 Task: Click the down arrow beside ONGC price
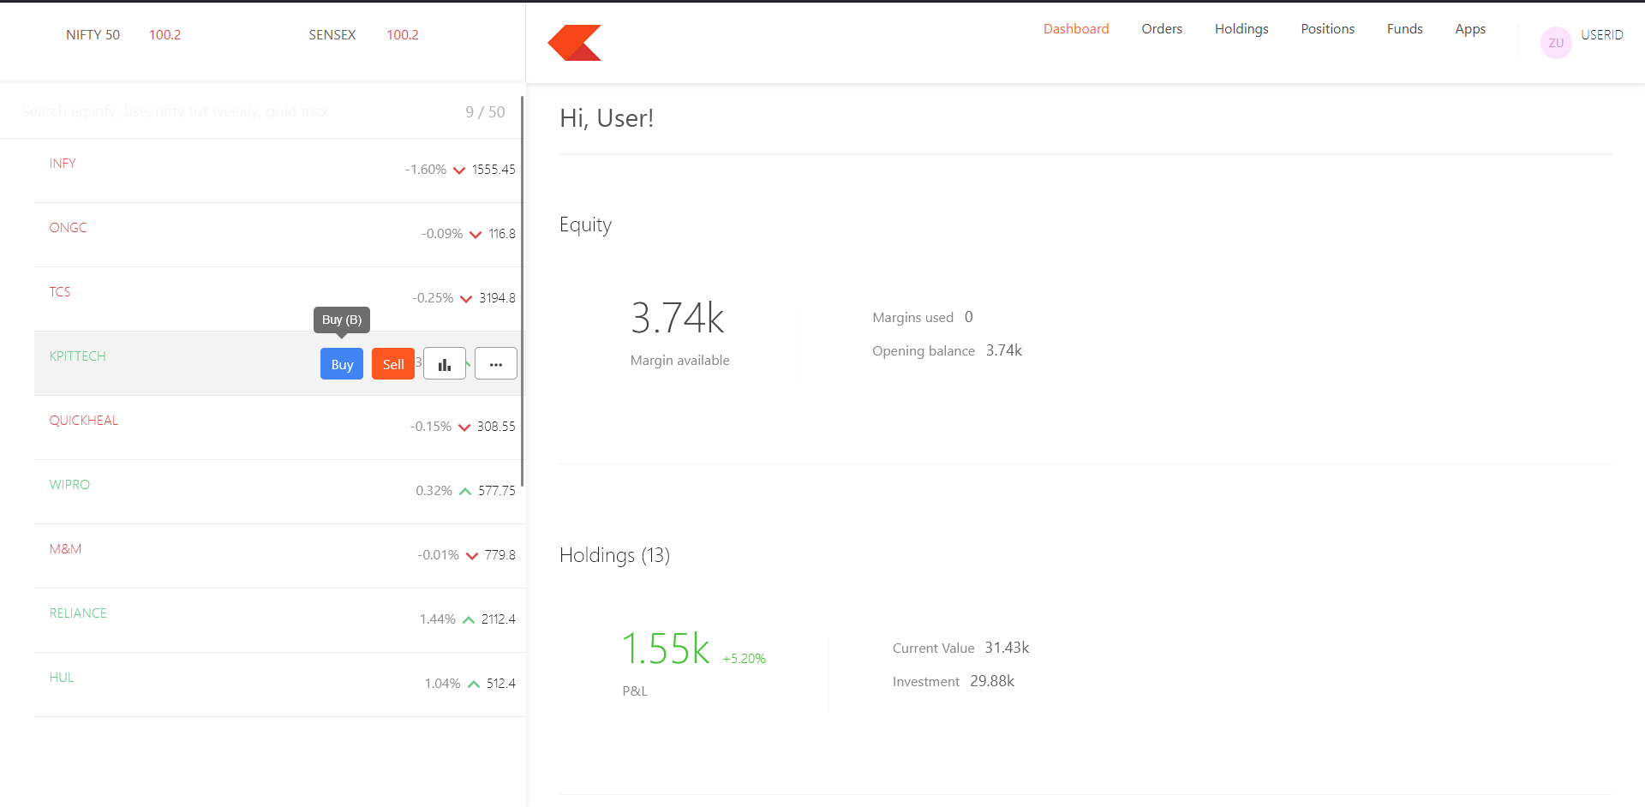pos(475,234)
